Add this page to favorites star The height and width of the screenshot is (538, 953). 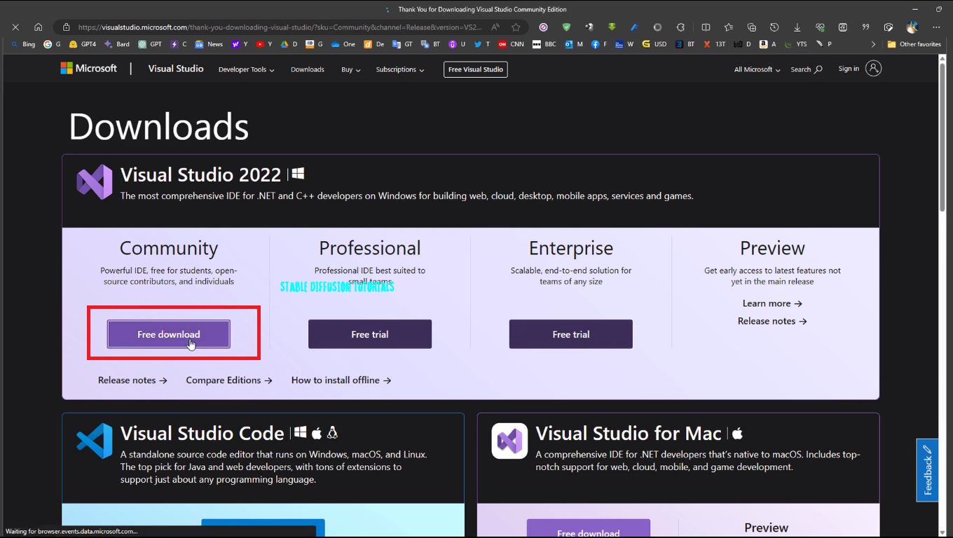(x=516, y=27)
